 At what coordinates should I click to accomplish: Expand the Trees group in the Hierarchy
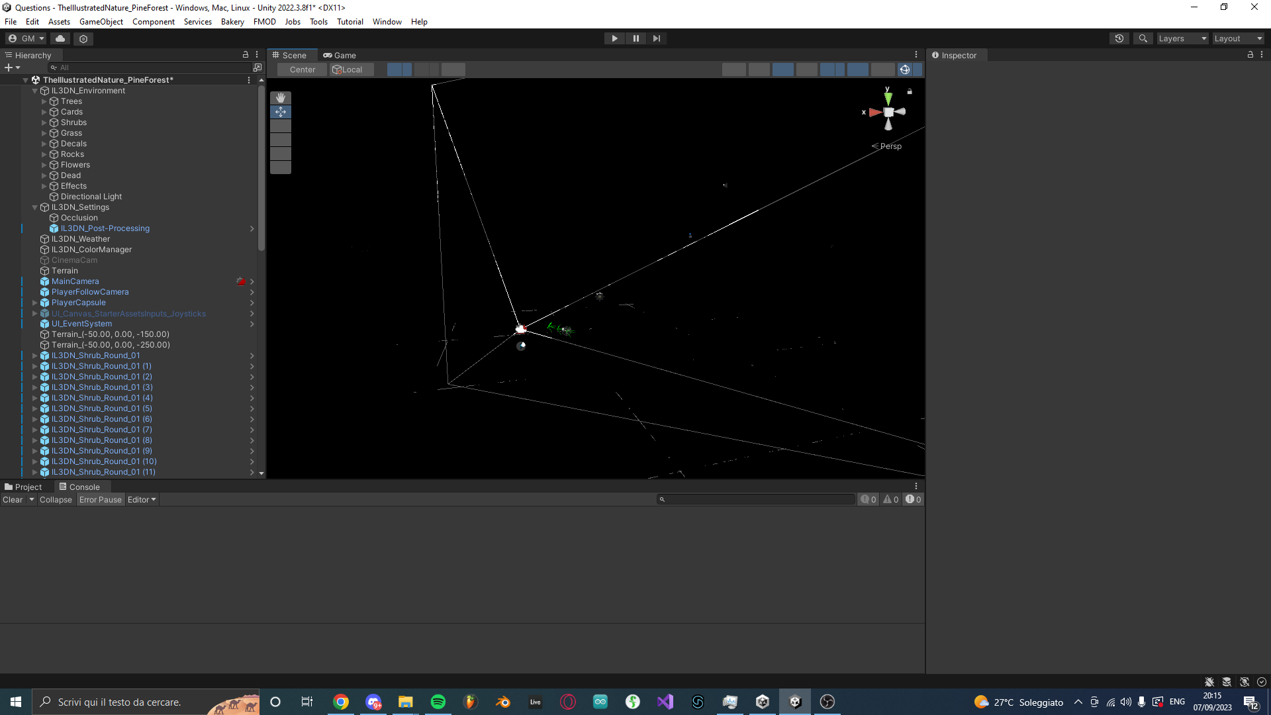coord(44,101)
